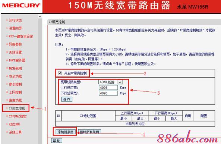This screenshot has height=144, width=221.
Task: Expand IP与MAC绑定 menu
Action: (18, 116)
